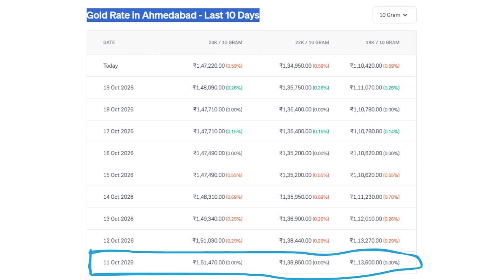
Task: Select the '12 Oct 2026' date cell
Action: [x=118, y=240]
